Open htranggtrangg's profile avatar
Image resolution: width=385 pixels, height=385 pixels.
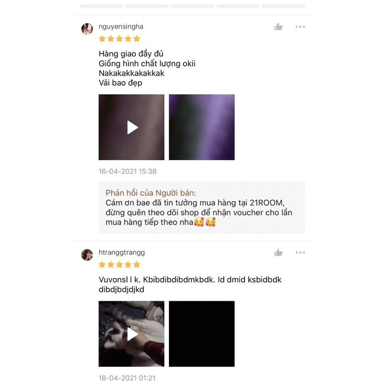click(x=87, y=255)
